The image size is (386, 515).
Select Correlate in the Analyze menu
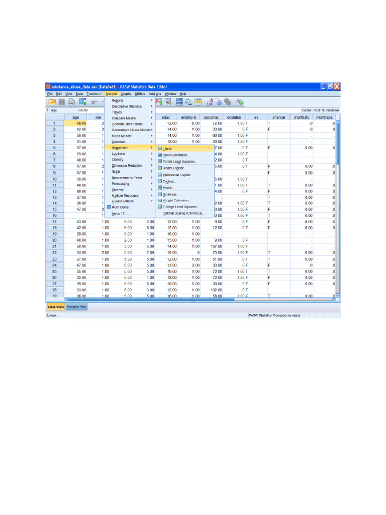click(x=130, y=142)
